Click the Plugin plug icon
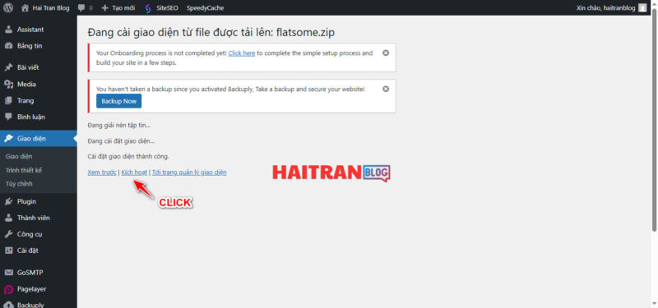Viewport: 658px width, 308px height. click(8, 201)
